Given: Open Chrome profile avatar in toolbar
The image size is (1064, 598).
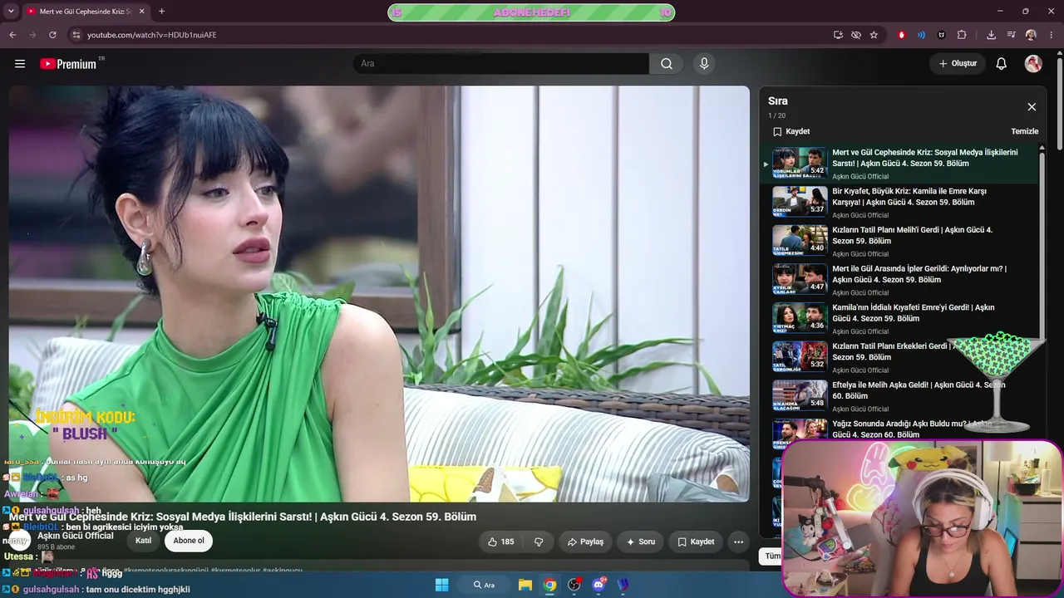Looking at the screenshot, I should [1031, 35].
